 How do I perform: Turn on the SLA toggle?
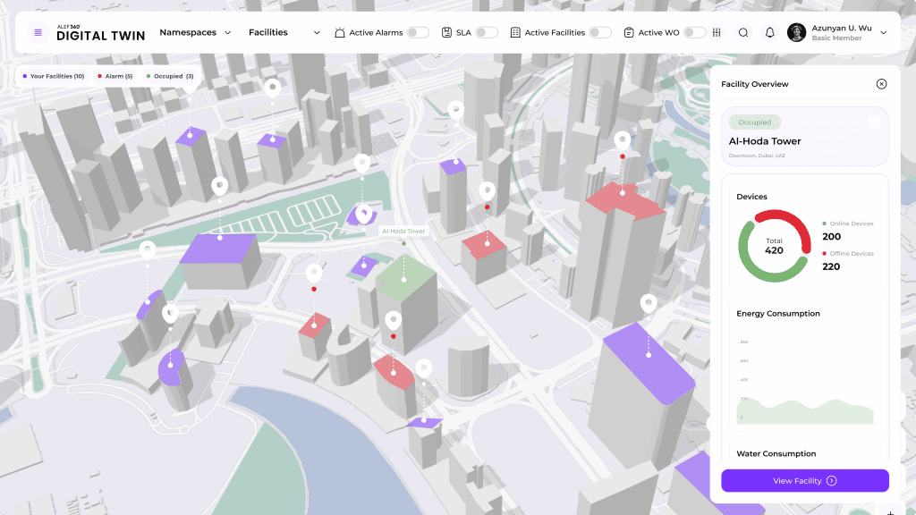pyautogui.click(x=487, y=33)
